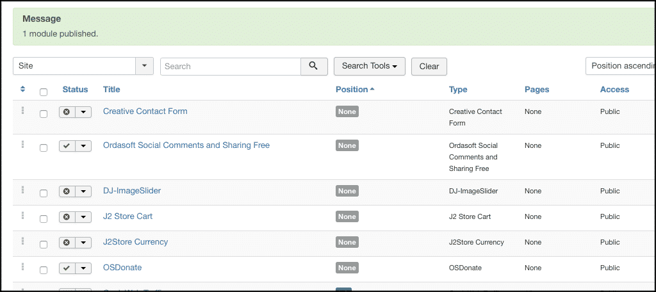Sort by Access column header
The width and height of the screenshot is (656, 292).
614,89
